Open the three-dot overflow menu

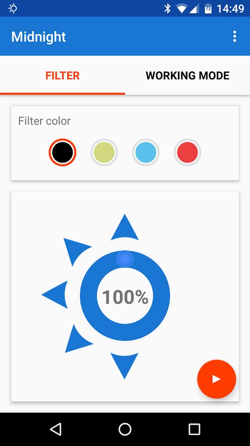(x=234, y=37)
